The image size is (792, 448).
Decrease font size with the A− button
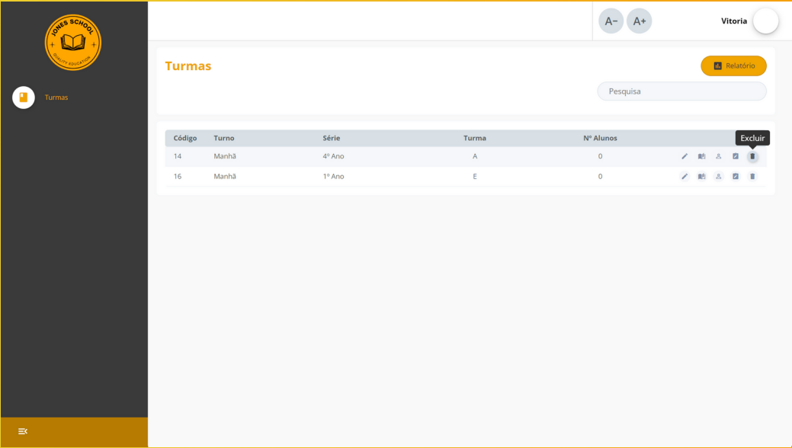[611, 21]
